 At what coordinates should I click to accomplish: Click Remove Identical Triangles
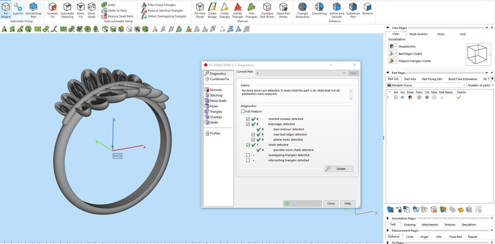pos(162,11)
